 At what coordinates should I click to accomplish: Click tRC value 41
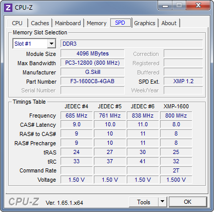point(143,161)
